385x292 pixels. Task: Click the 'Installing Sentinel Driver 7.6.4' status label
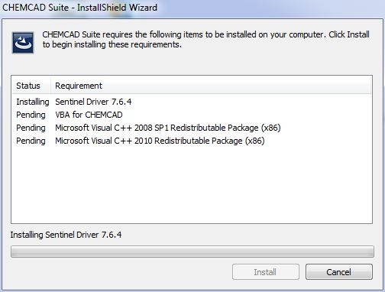coord(66,235)
